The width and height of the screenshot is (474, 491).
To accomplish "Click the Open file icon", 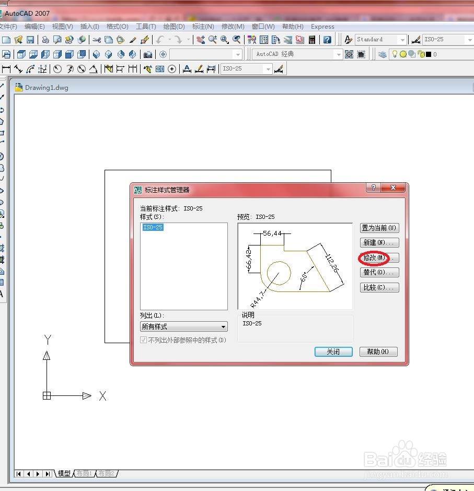I will (x=18, y=40).
